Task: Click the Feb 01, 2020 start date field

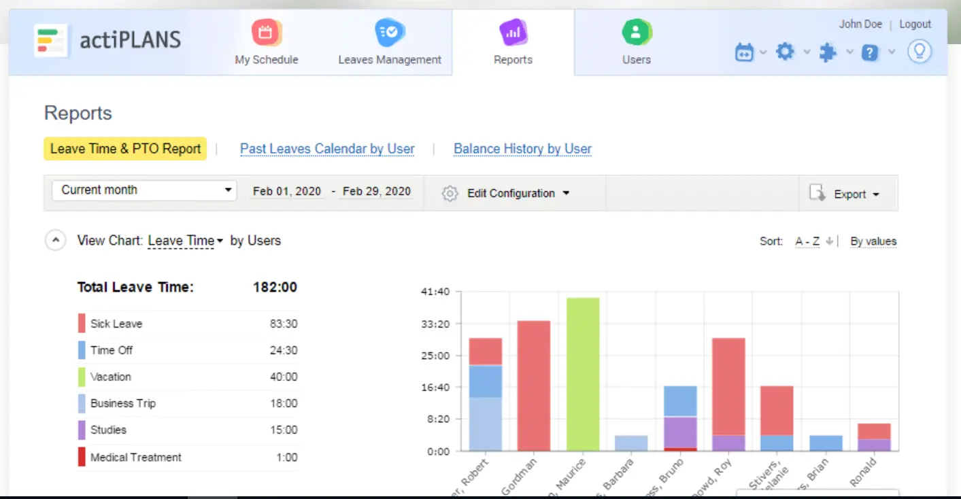Action: tap(287, 192)
